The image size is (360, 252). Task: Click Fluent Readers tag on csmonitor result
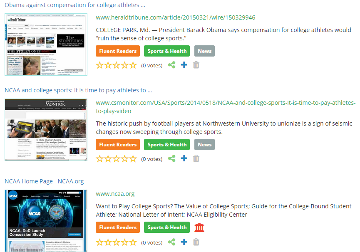pyautogui.click(x=118, y=144)
